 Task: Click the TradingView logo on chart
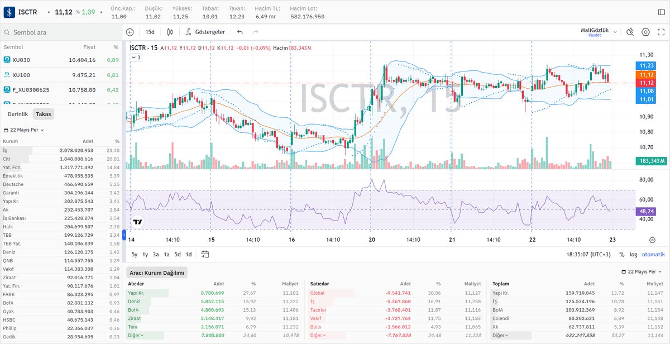pyautogui.click(x=137, y=221)
